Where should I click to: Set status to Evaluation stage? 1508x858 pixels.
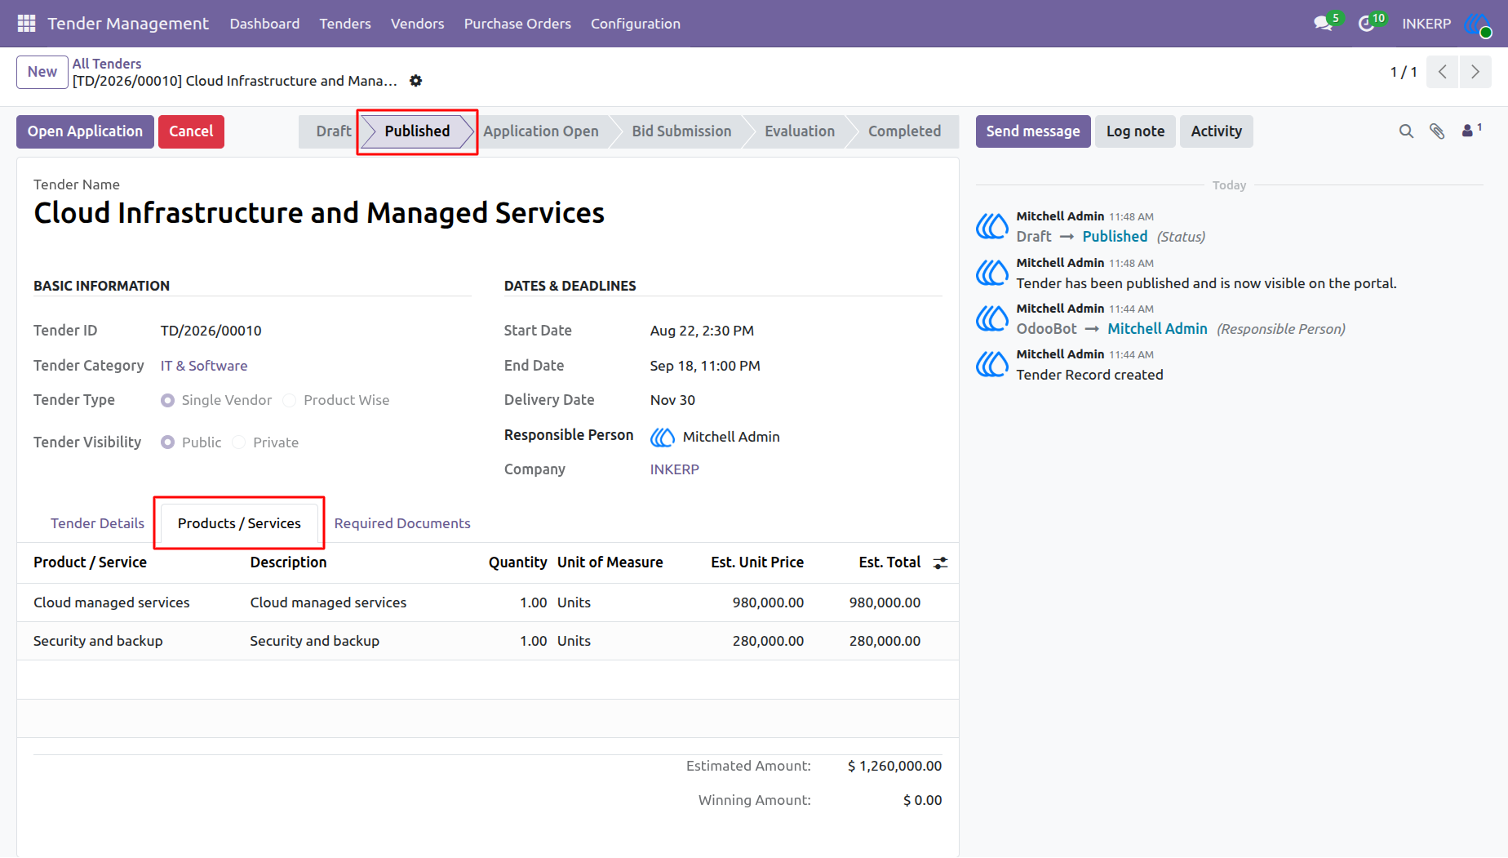(799, 131)
